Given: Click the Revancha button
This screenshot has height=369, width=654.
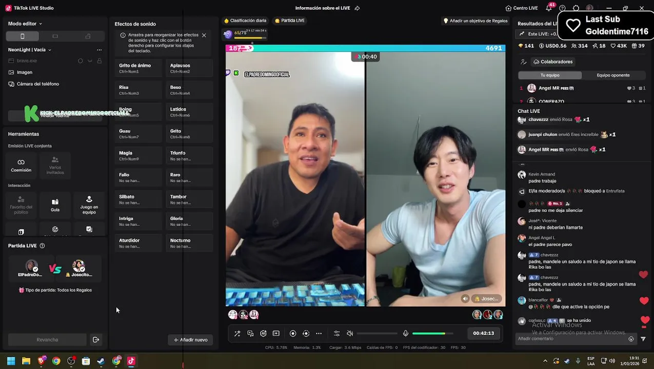Looking at the screenshot, I should pyautogui.click(x=47, y=340).
